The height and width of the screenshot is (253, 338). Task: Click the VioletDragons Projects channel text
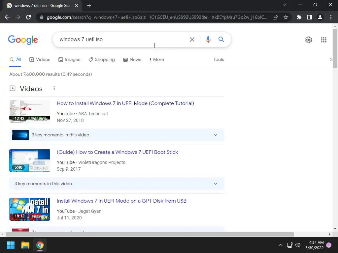pos(102,163)
